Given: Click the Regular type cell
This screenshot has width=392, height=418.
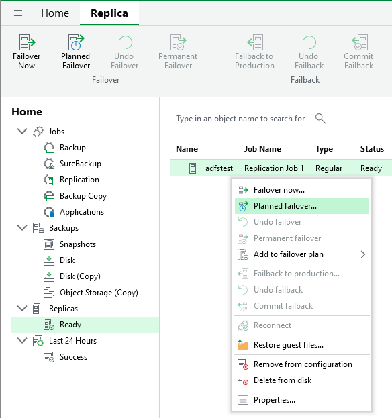Looking at the screenshot, I should point(329,168).
